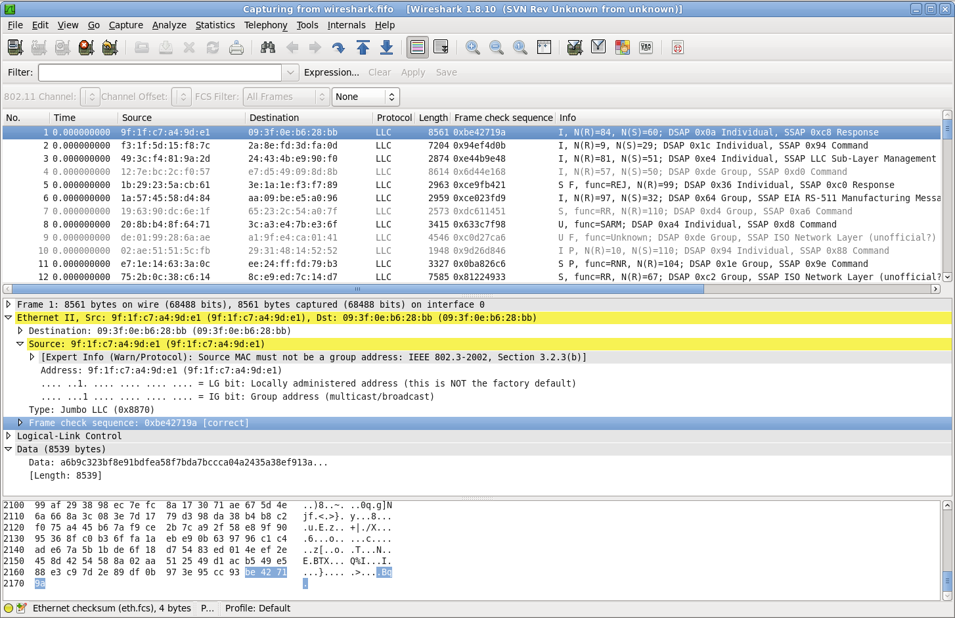Open the FCS Filter All Frames dropdown
Viewport: 955px width, 618px height.
click(286, 97)
